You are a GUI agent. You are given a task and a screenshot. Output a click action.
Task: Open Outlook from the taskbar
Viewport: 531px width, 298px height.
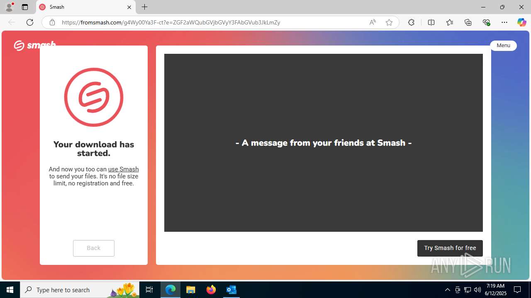point(231,290)
